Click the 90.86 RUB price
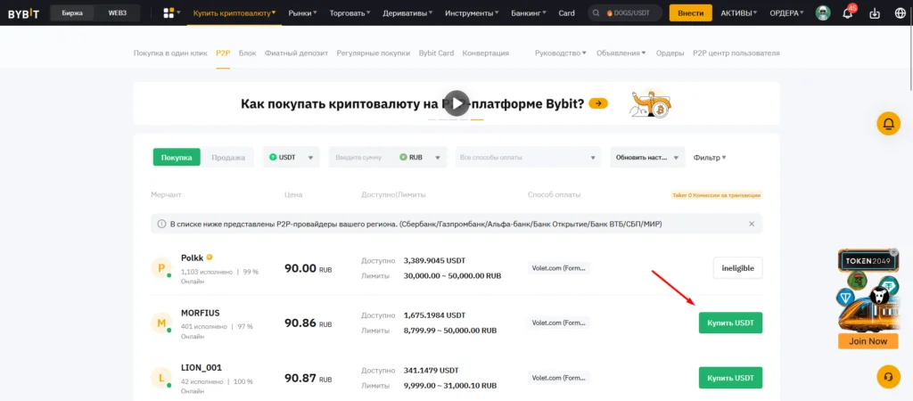Viewport: 913px width, 401px height. [308, 323]
